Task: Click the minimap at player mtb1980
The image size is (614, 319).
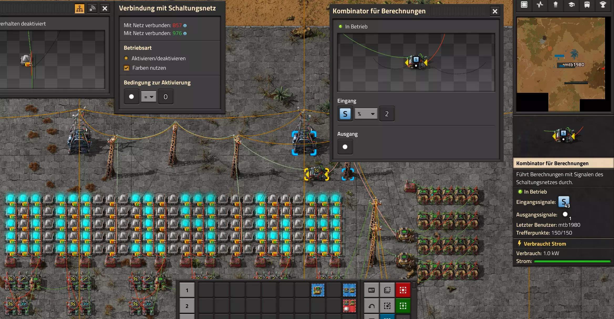Action: click(563, 65)
